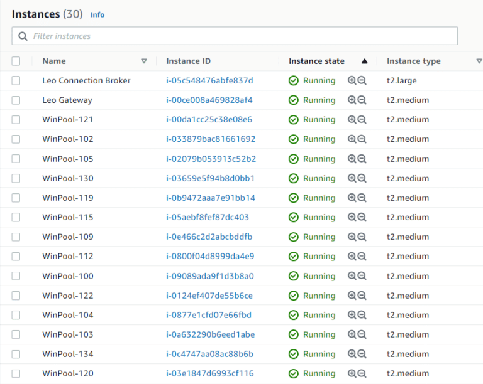Viewport: 483px width, 384px height.
Task: Click zoom-in icon in WinPool-134 row
Action: [x=352, y=354]
